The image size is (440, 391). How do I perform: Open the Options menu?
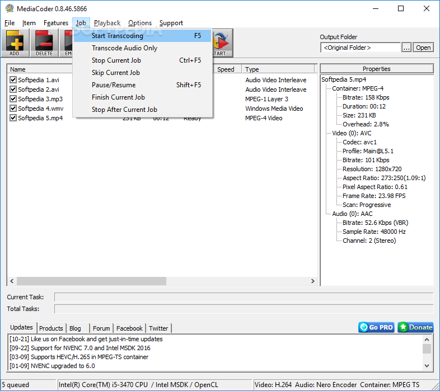click(140, 23)
